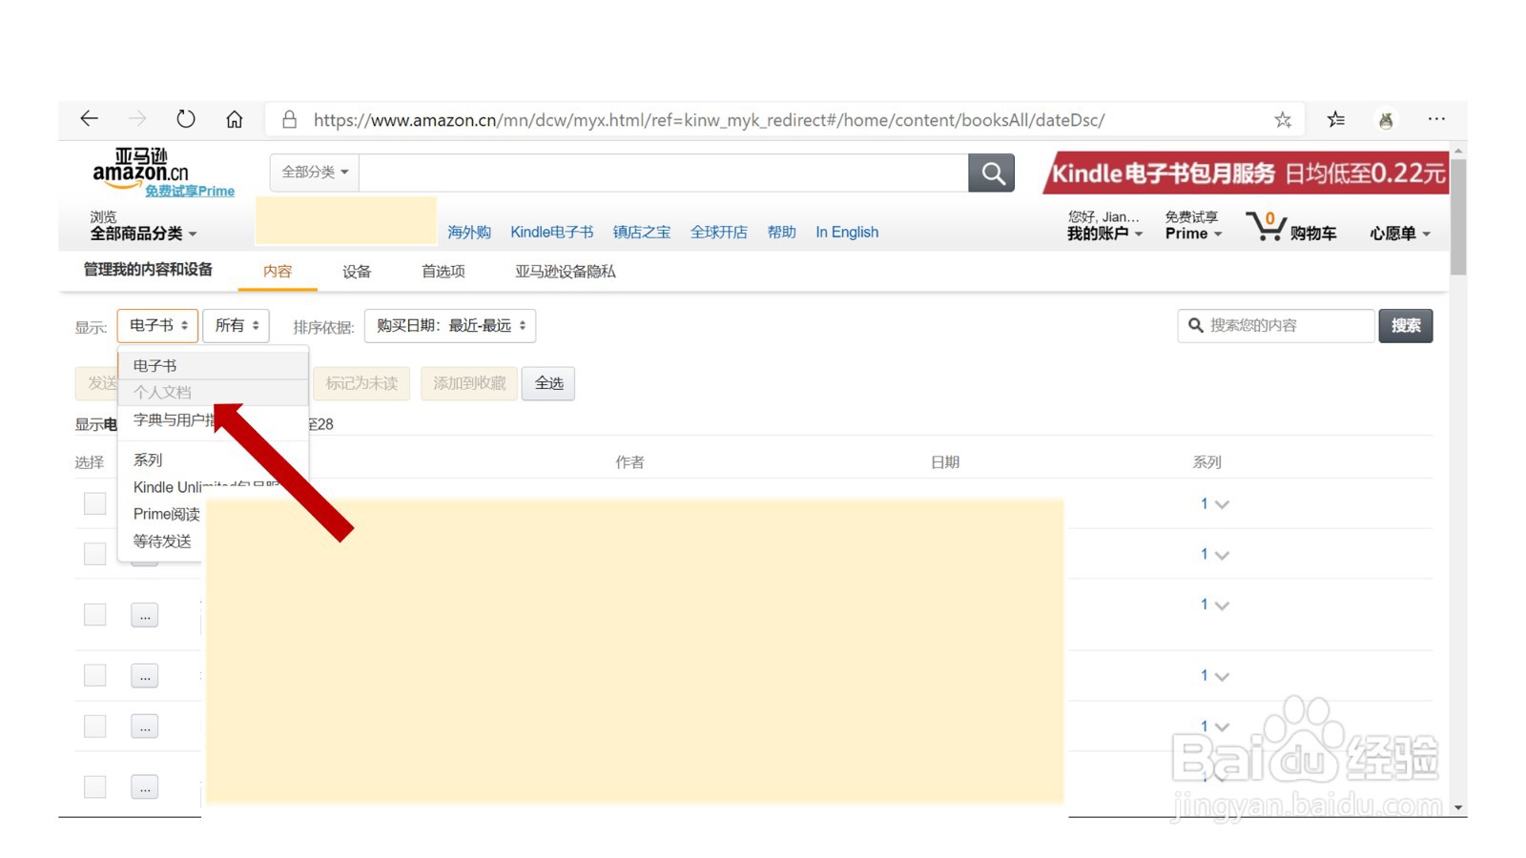Click the address bar URL
This screenshot has width=1526, height=858.
tap(709, 120)
